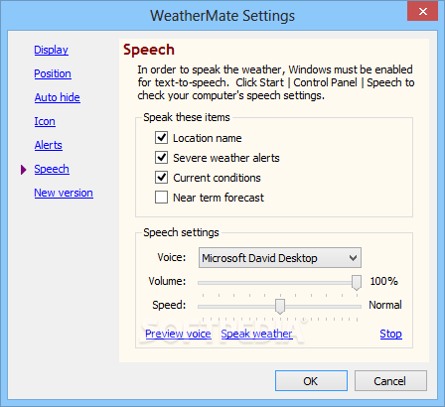Click the Preview voice link
The image size is (445, 407).
point(178,334)
